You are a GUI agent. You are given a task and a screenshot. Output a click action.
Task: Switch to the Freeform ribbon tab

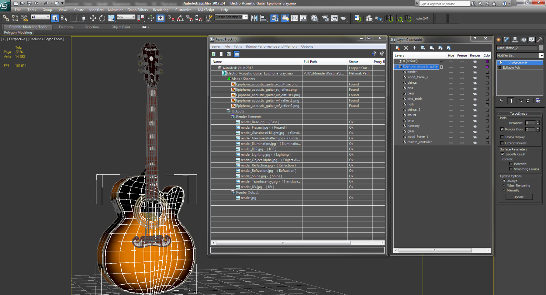pos(66,27)
